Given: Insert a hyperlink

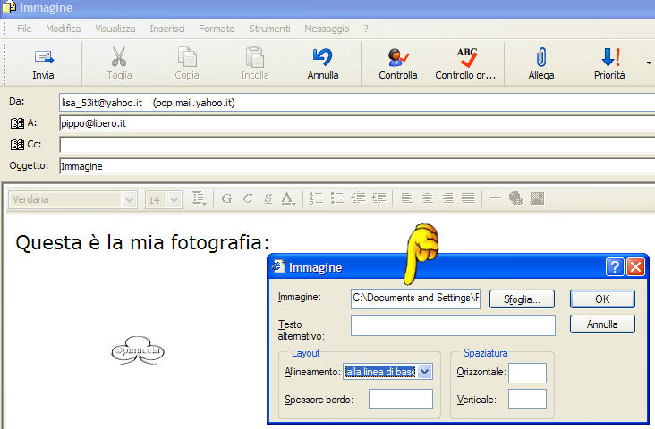Looking at the screenshot, I should click(x=516, y=198).
